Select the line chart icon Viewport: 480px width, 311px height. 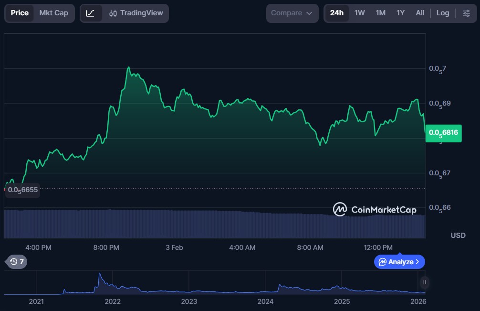[91, 13]
